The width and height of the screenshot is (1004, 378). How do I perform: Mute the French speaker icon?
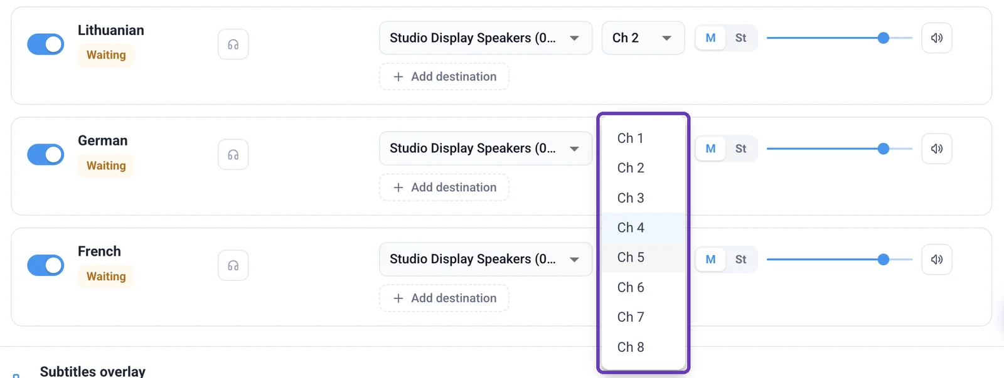pos(937,260)
